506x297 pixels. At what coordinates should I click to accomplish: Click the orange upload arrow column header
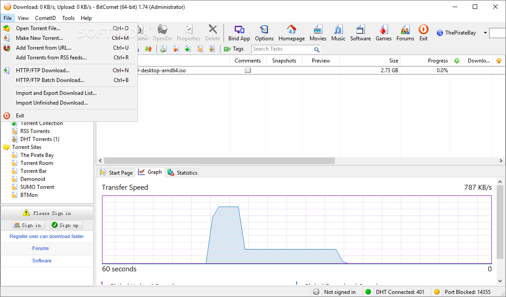[499, 61]
